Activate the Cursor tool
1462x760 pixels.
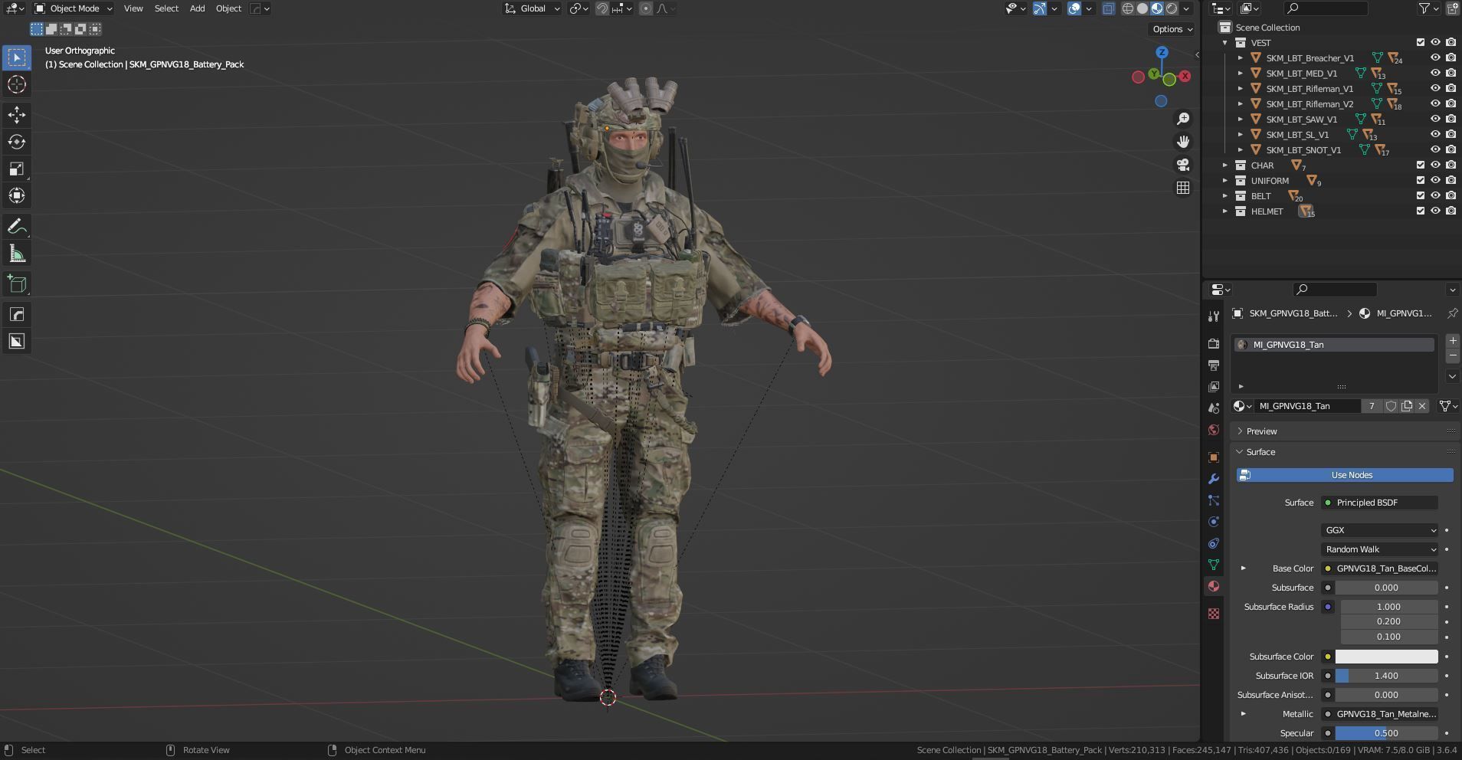point(17,85)
